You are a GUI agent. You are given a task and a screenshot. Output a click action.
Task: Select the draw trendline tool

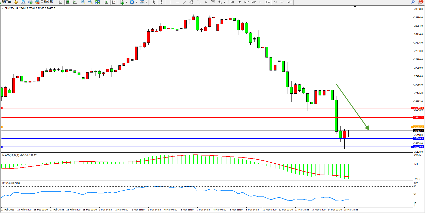click(x=185, y=2)
